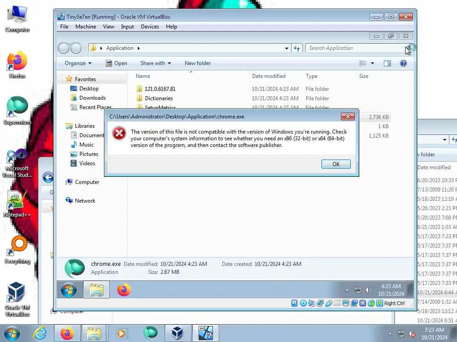
Task: Click the guest clock showing 4:23 AM
Action: (391, 290)
